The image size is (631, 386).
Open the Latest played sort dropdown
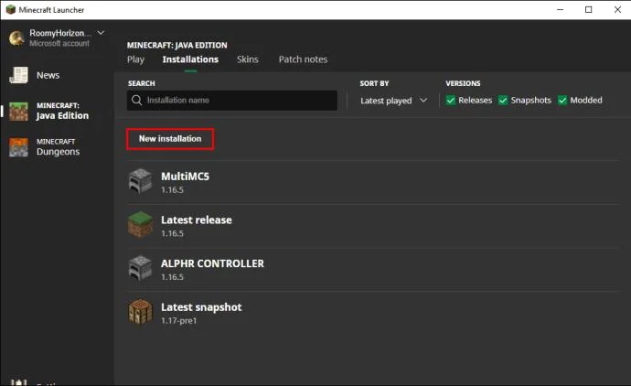click(393, 101)
